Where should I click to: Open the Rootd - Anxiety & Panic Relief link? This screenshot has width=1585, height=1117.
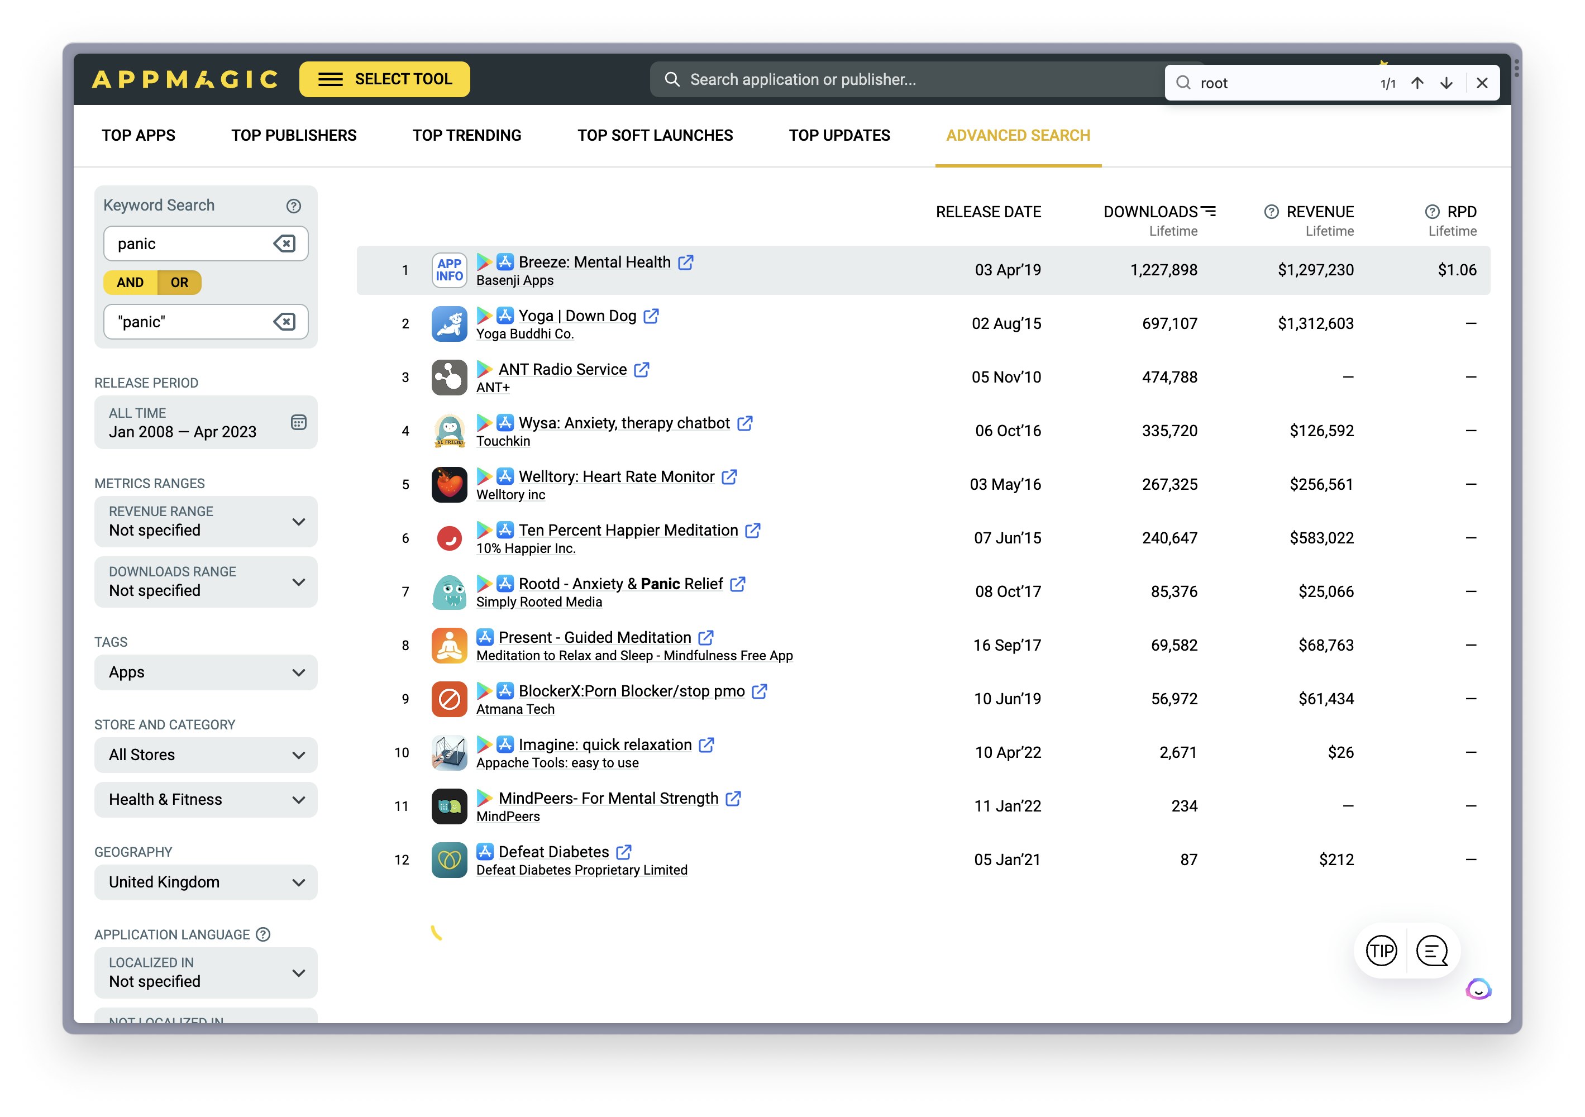620,584
